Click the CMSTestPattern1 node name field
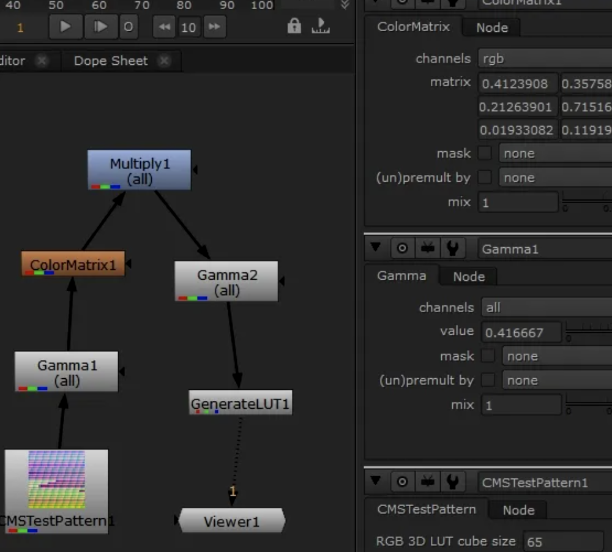612x552 pixels. 545,483
